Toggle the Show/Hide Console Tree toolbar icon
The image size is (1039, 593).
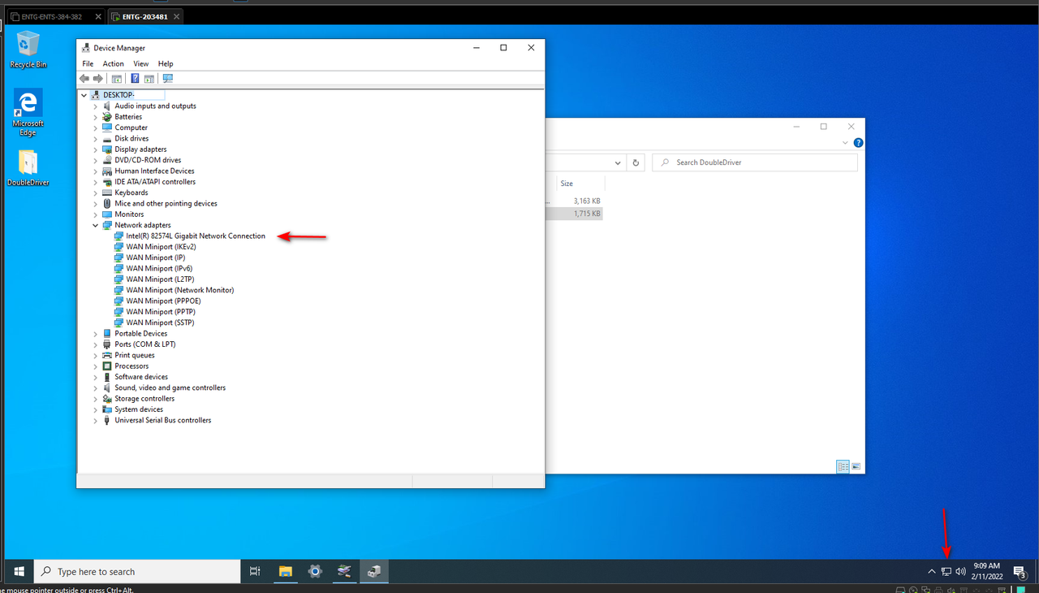click(x=117, y=79)
